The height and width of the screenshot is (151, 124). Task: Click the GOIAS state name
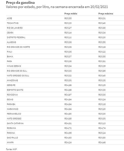tap(10, 99)
